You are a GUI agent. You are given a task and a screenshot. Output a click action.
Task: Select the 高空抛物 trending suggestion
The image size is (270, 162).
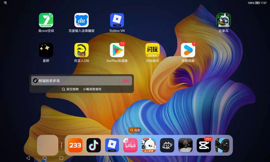point(72,89)
